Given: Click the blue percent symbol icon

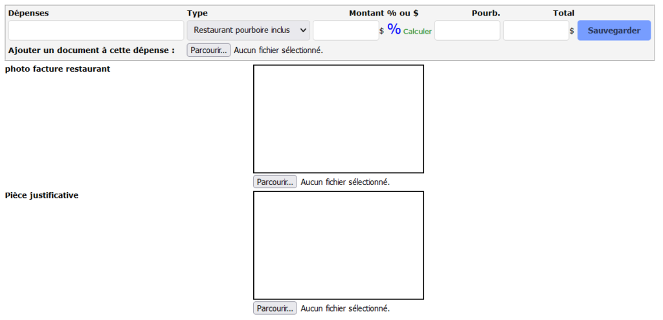Looking at the screenshot, I should [x=394, y=29].
